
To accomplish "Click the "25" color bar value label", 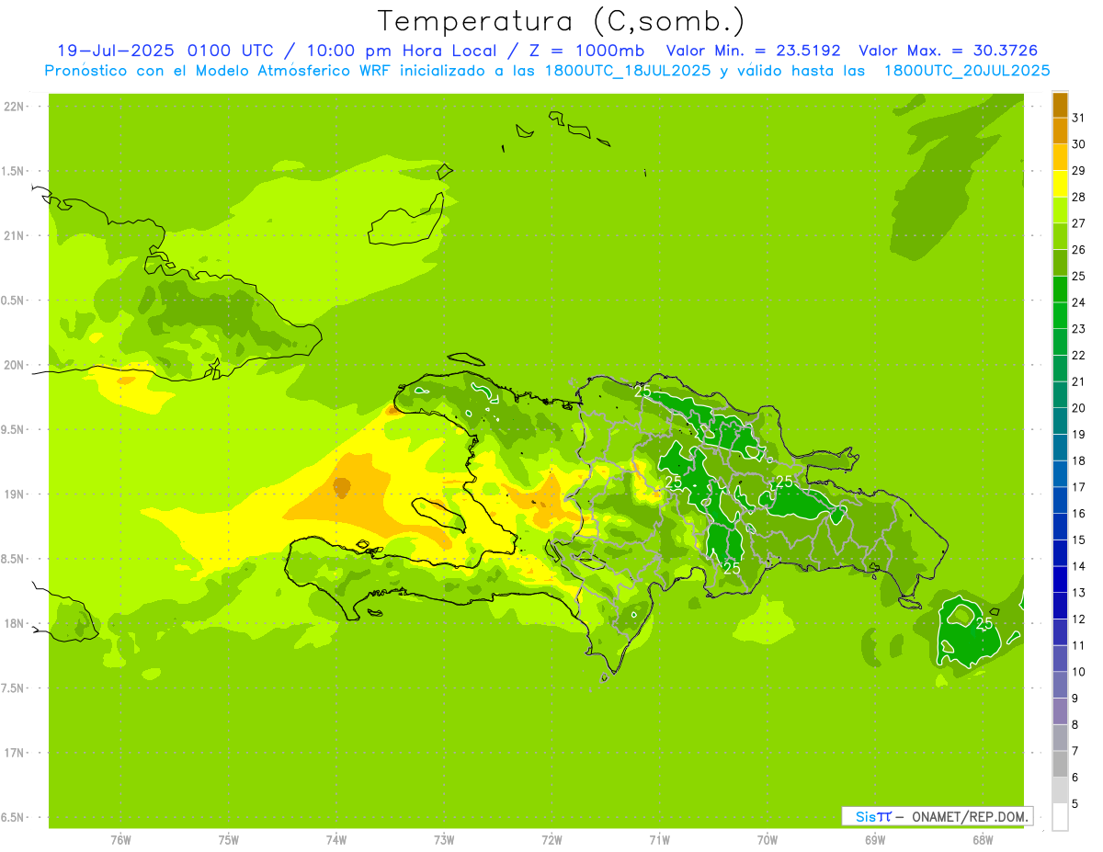I will coord(1079,276).
